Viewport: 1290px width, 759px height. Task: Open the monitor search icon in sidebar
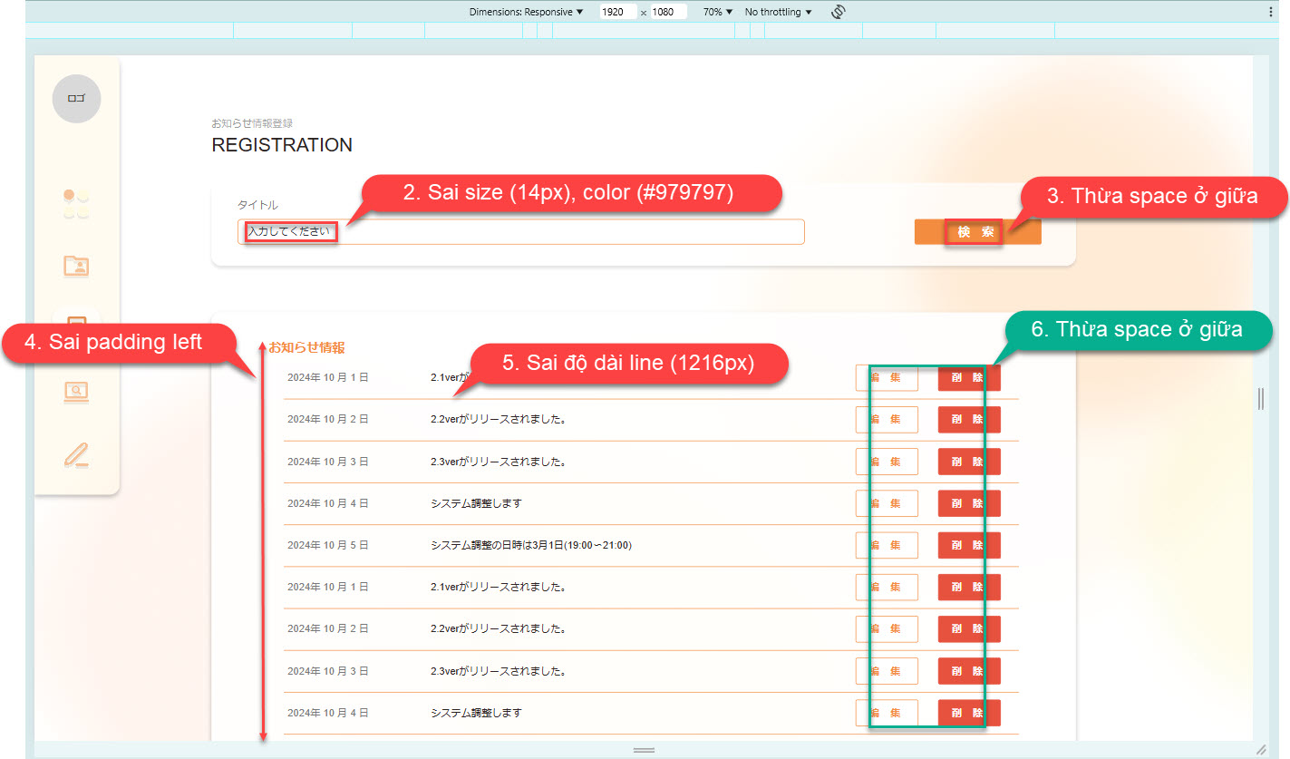(76, 392)
